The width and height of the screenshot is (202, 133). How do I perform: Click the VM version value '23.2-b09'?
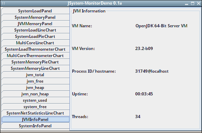click(144, 49)
